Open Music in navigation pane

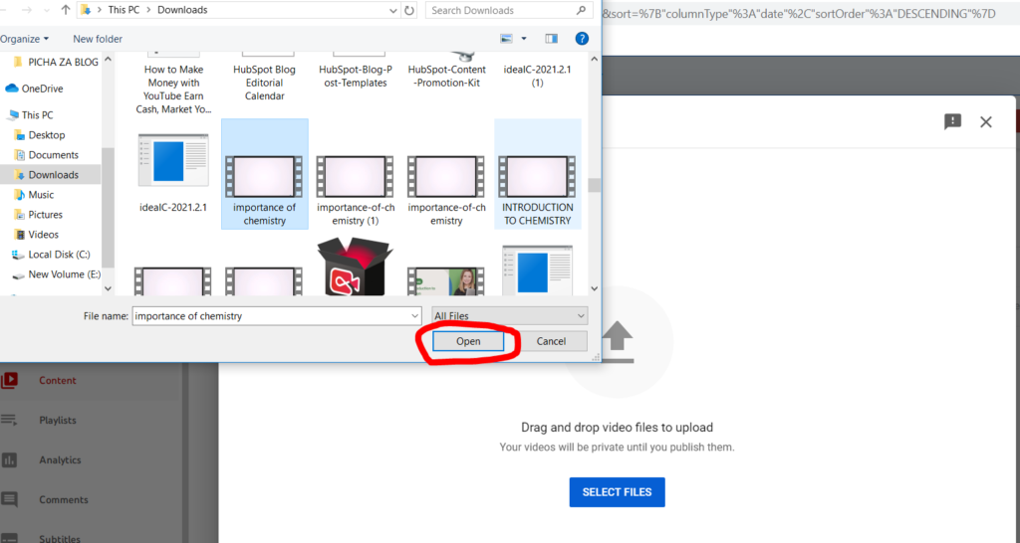tap(34, 195)
